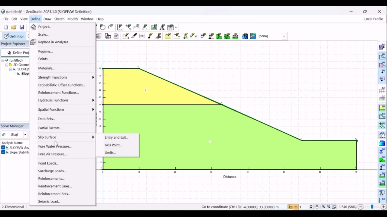
Task: Select the Draw Regions toolbar icon
Action: (x=126, y=36)
